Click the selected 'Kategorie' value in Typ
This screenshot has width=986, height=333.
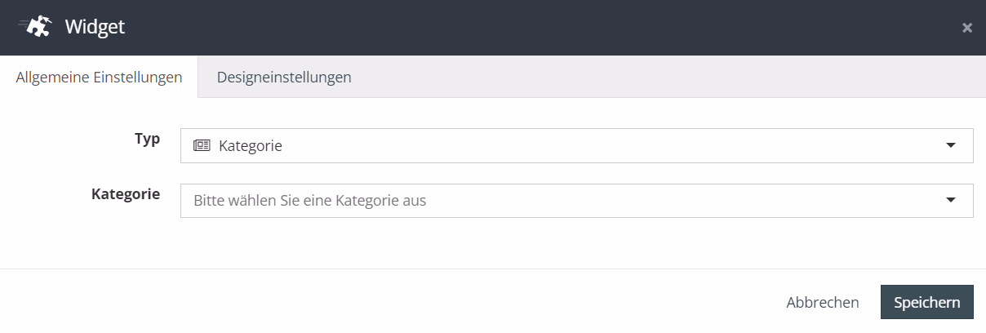(x=251, y=145)
